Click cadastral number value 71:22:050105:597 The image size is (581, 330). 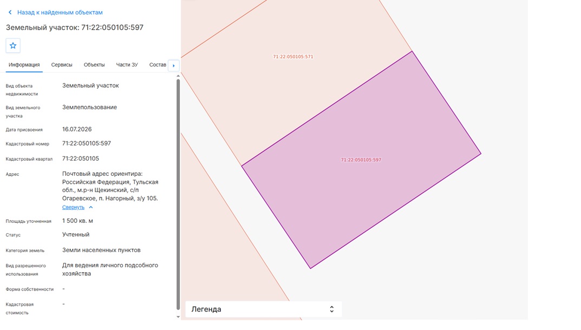[x=86, y=143]
